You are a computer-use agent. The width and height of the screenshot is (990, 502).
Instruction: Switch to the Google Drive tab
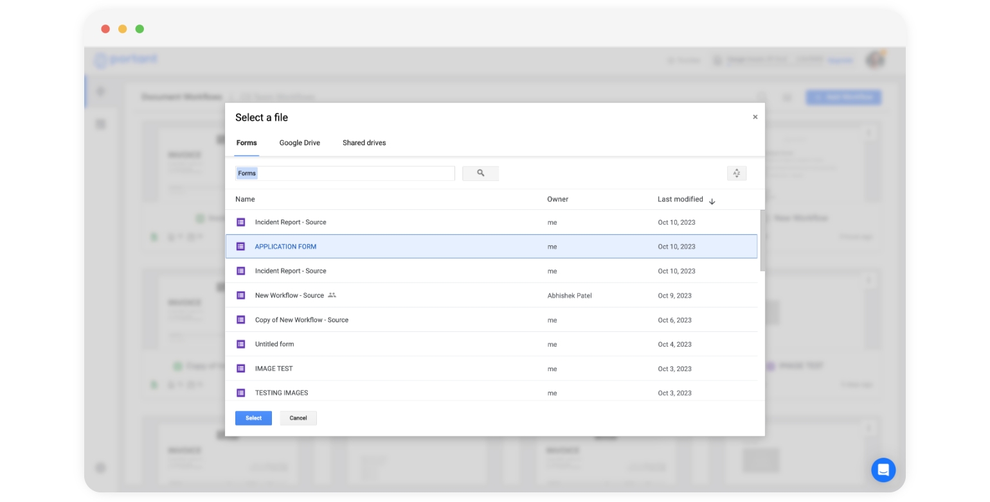click(x=300, y=143)
